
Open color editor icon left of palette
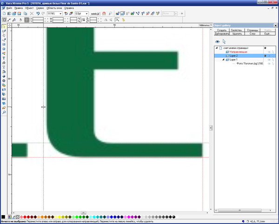pos(10,217)
